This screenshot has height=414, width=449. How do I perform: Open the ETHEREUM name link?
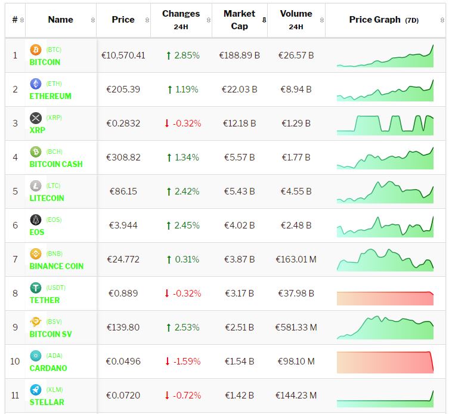(x=50, y=96)
